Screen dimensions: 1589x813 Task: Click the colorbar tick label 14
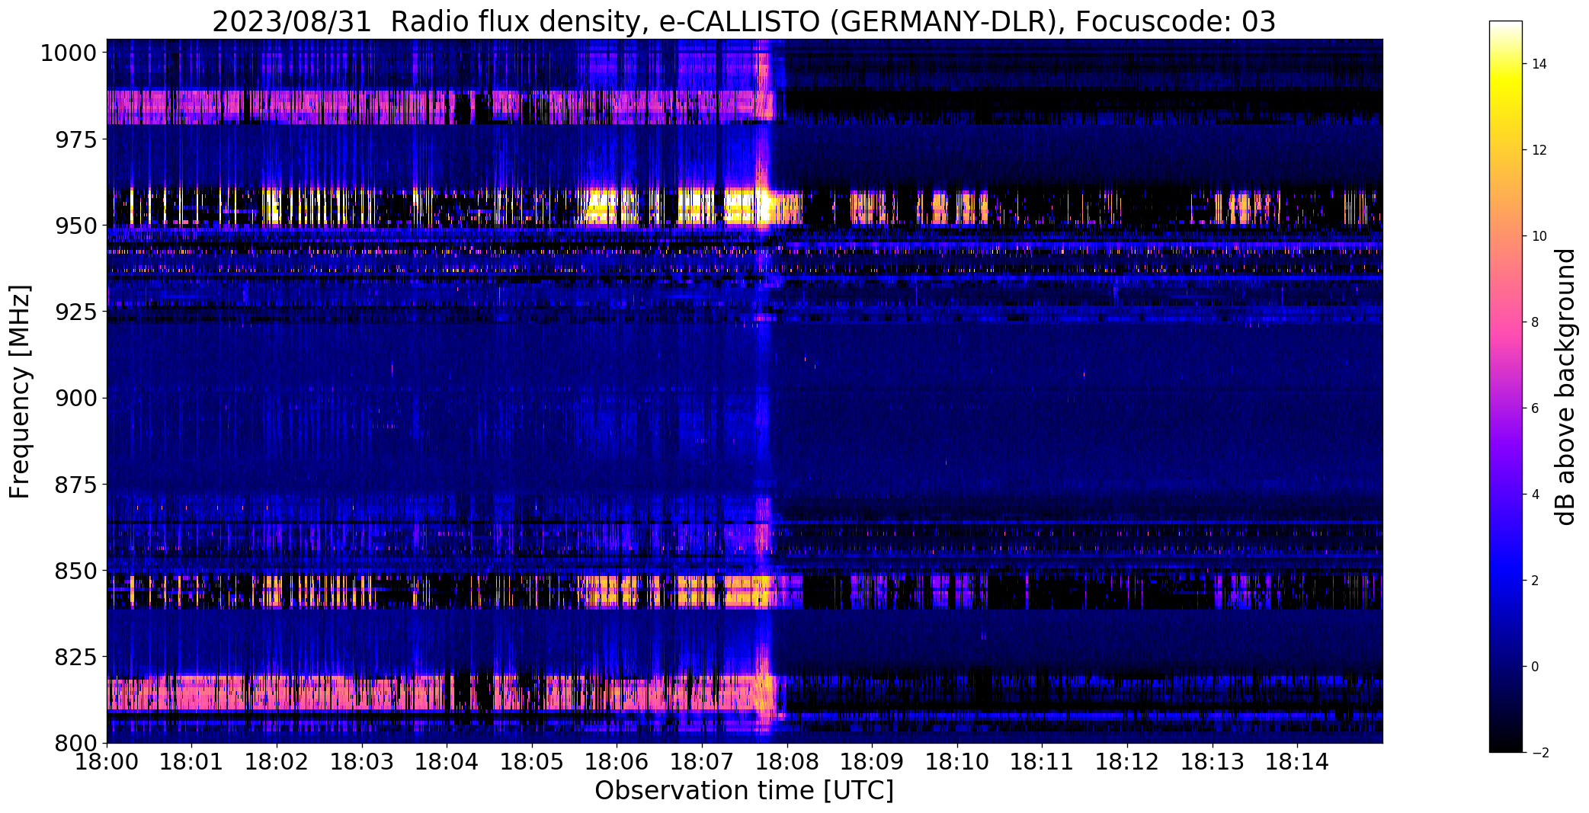click(1539, 64)
